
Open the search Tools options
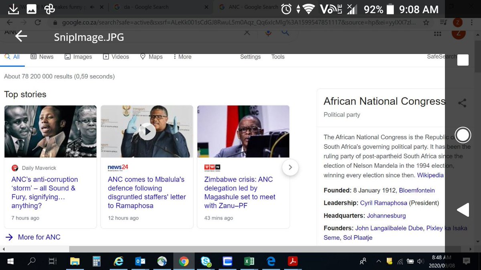pos(278,57)
